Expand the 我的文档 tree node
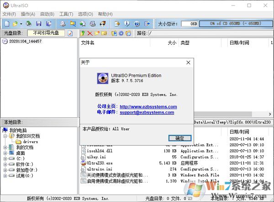 coord(5,148)
